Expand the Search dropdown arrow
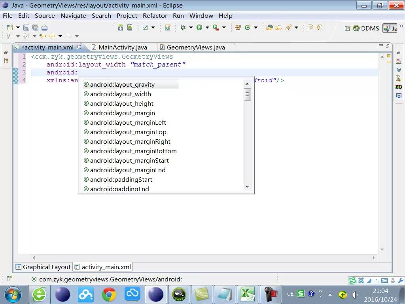This screenshot has width=405, height=304. (297, 27)
